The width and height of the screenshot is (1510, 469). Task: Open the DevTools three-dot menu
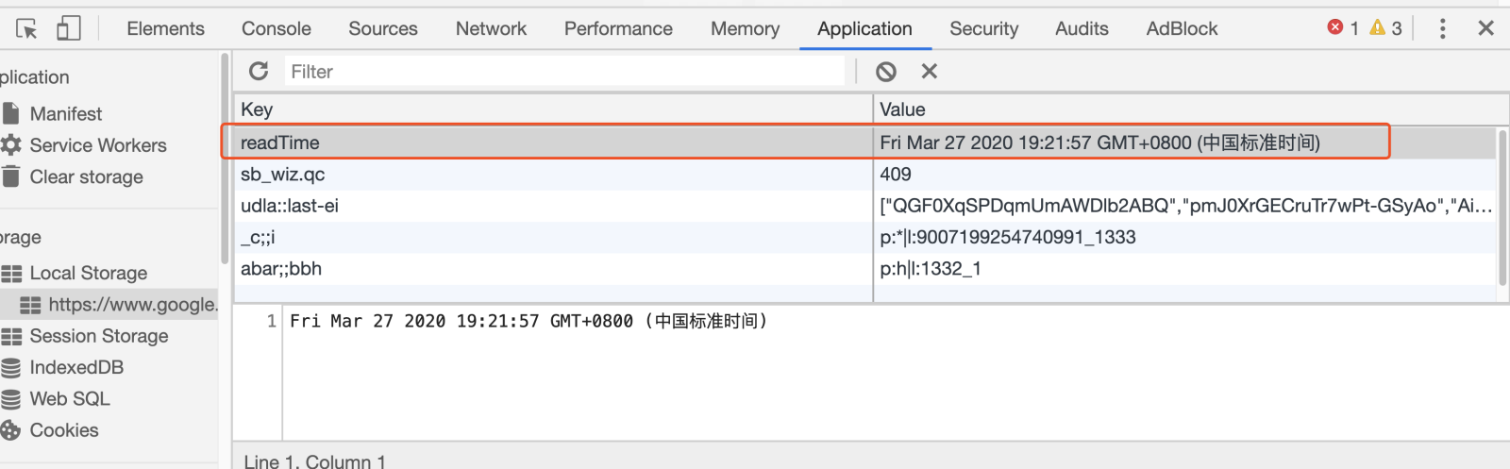click(x=1442, y=28)
